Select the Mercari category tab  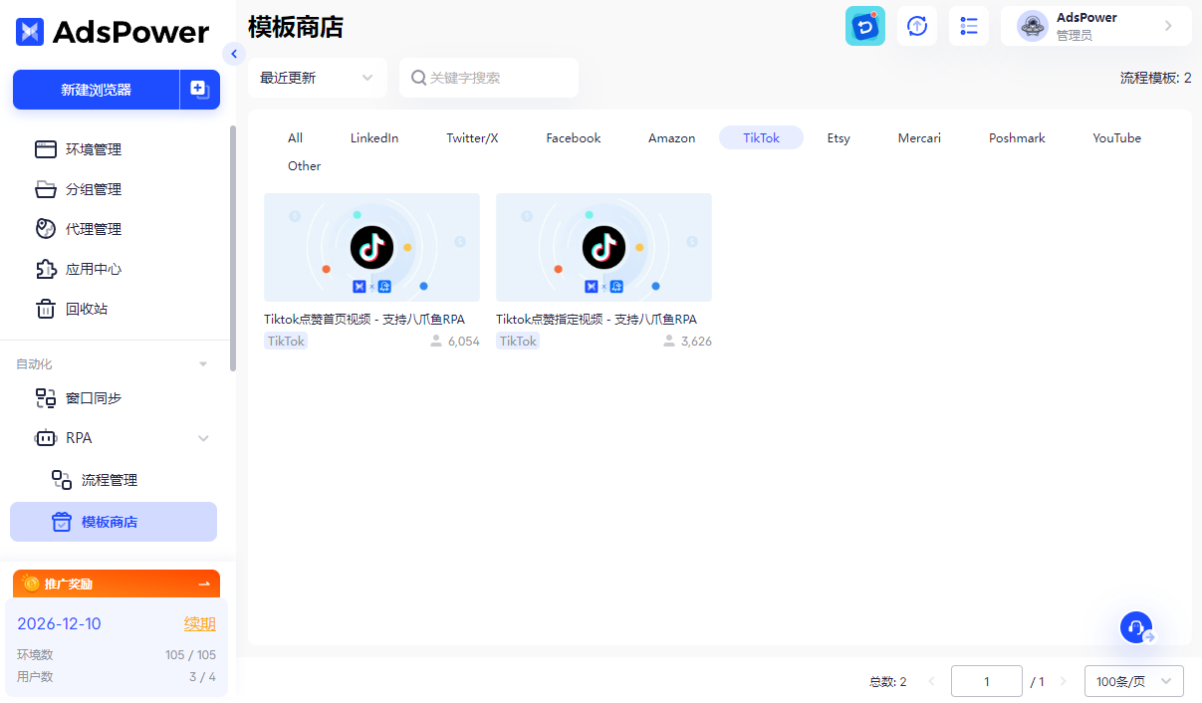click(x=919, y=138)
